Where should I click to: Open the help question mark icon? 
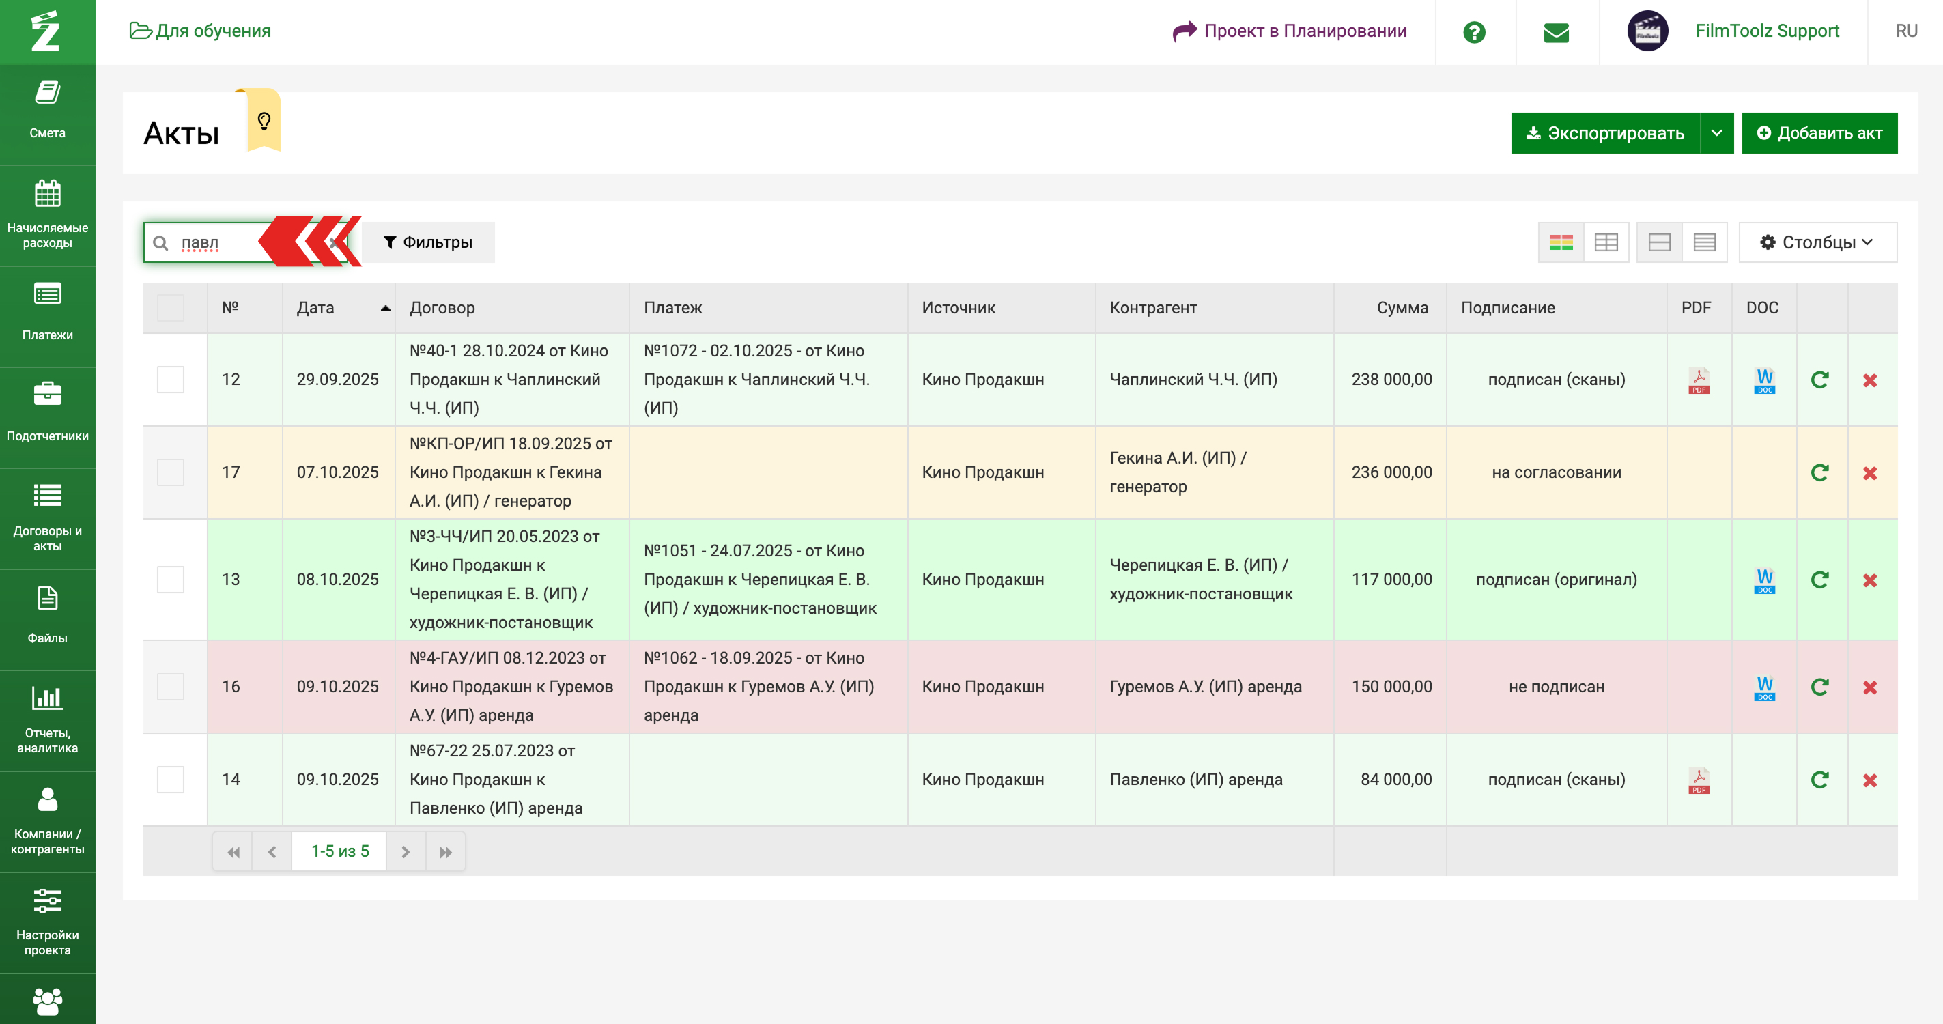[1473, 31]
